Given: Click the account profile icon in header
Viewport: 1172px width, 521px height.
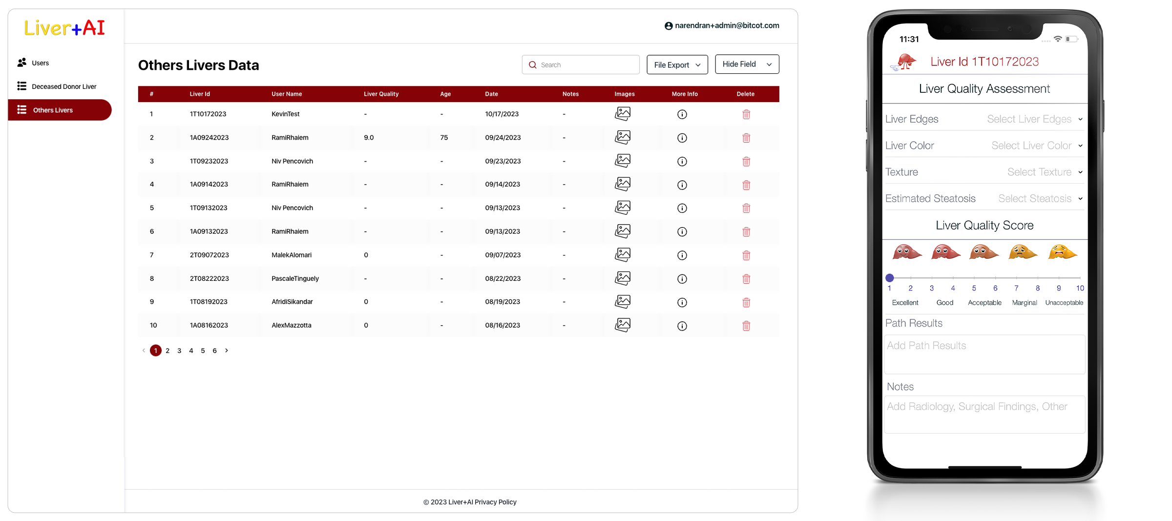Looking at the screenshot, I should tap(669, 25).
